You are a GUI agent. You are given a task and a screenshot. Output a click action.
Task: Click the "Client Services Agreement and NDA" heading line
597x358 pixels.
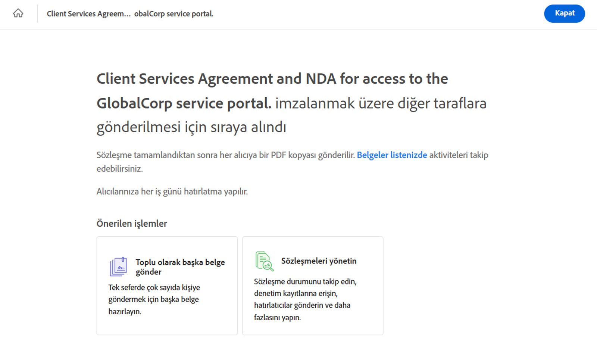[x=272, y=79]
